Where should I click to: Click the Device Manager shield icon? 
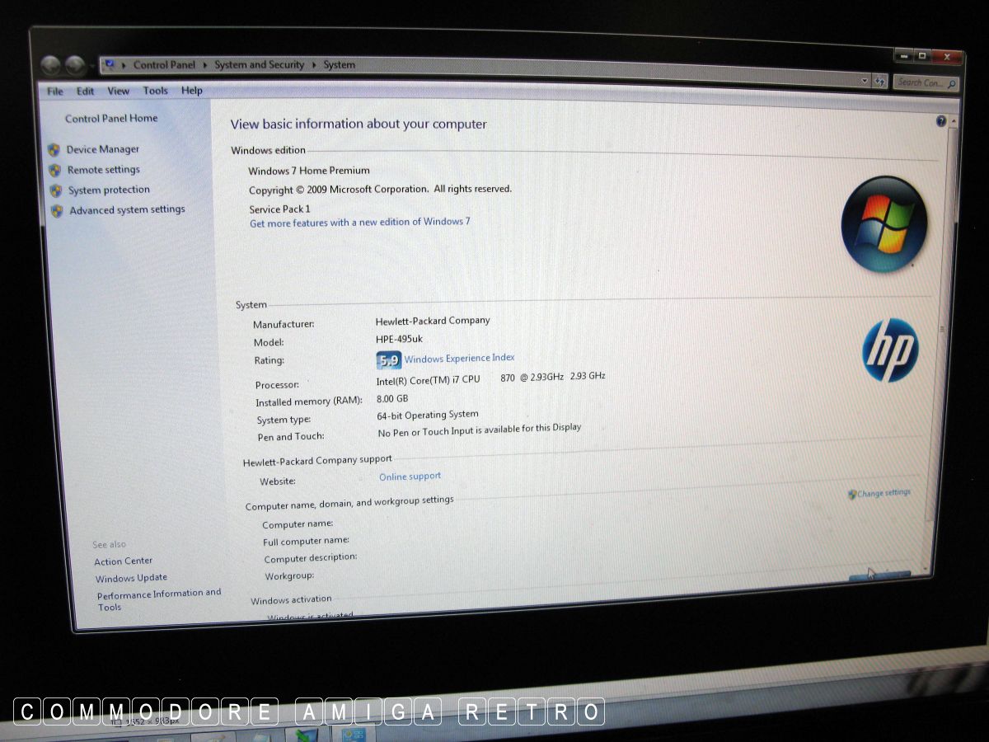tap(54, 150)
